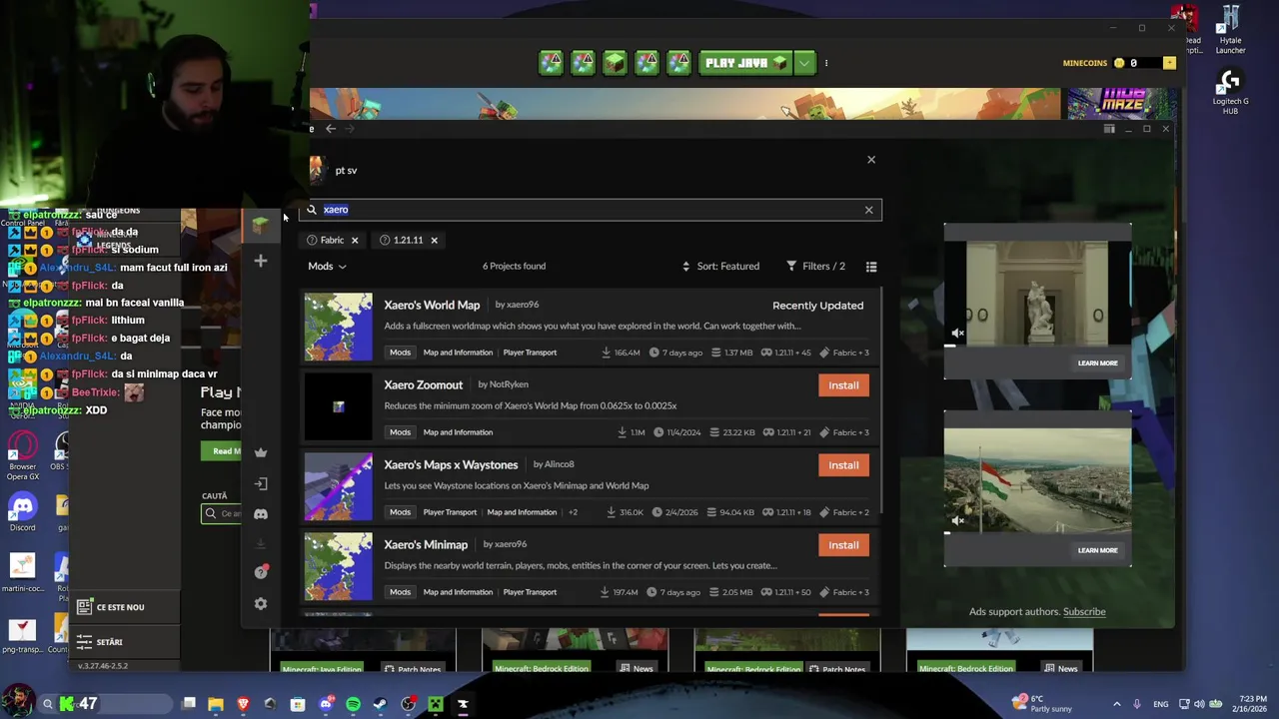Remove the 1.21.11 version filter chip
The height and width of the screenshot is (719, 1279).
(434, 241)
